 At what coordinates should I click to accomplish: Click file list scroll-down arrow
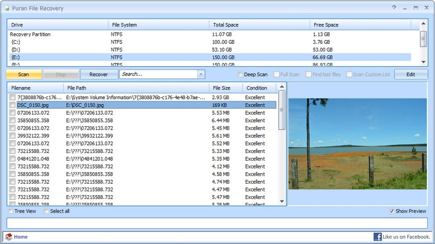tap(281, 202)
